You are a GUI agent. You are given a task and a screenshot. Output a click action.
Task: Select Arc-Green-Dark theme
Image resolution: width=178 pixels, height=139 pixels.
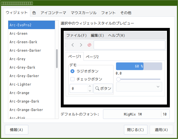32,42
